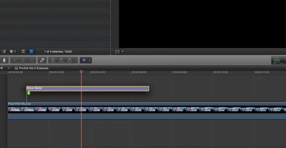
Task: Click the green plus badge under Silver Bullet
Action: [29, 93]
